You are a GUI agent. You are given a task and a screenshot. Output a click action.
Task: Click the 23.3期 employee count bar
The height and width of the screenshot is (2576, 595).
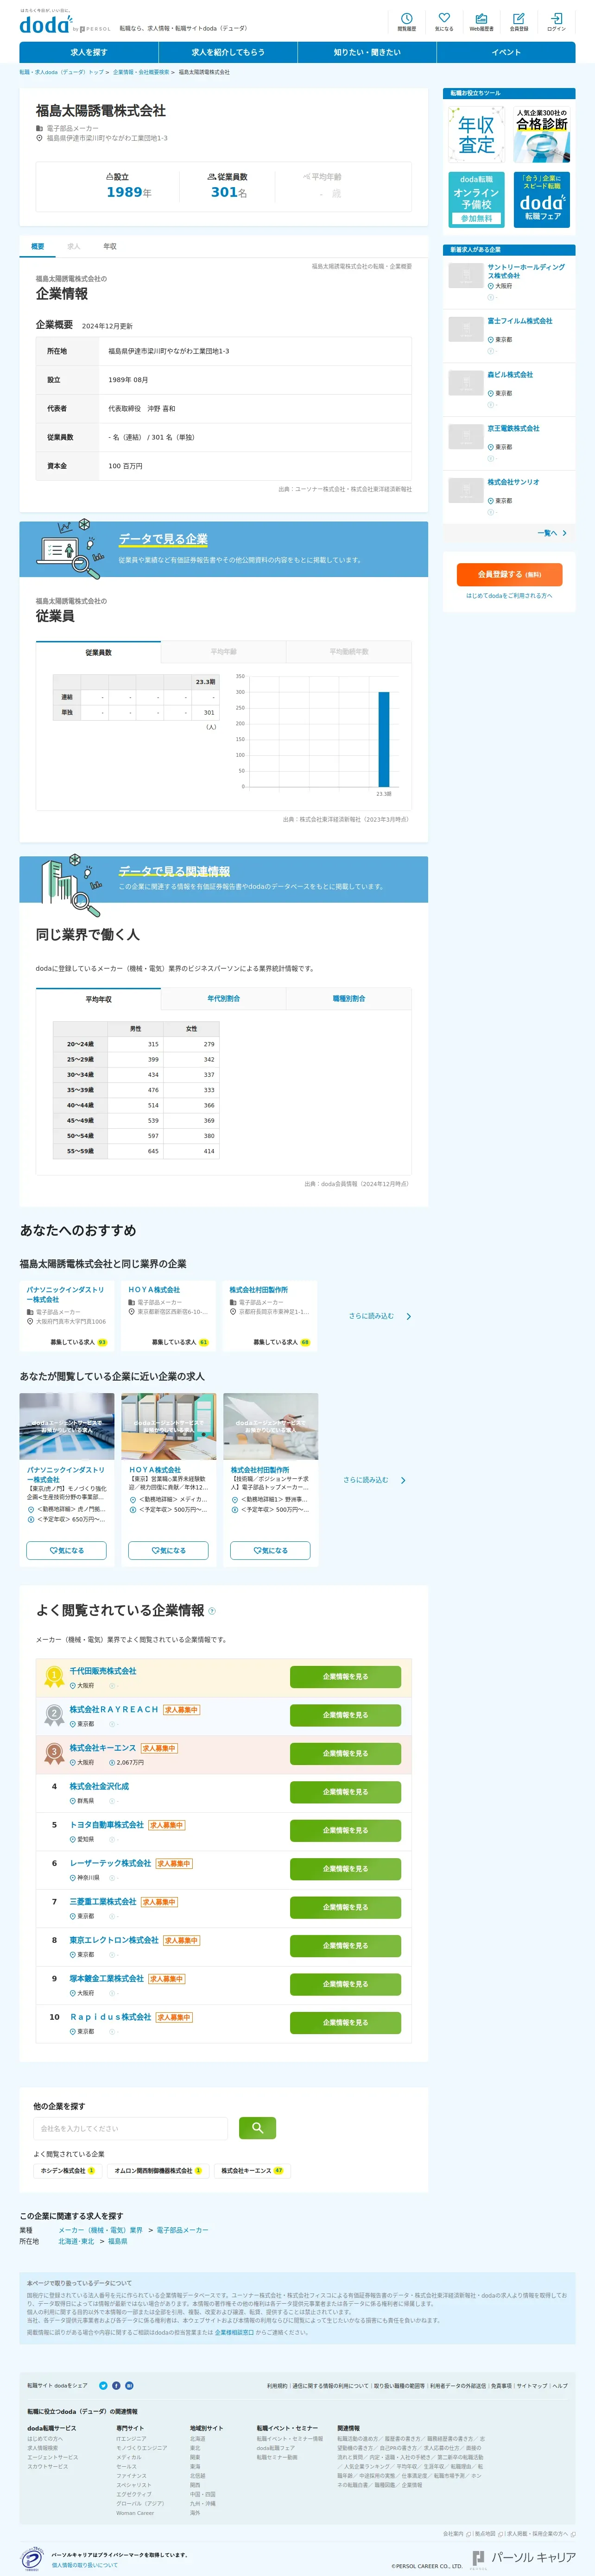383,739
